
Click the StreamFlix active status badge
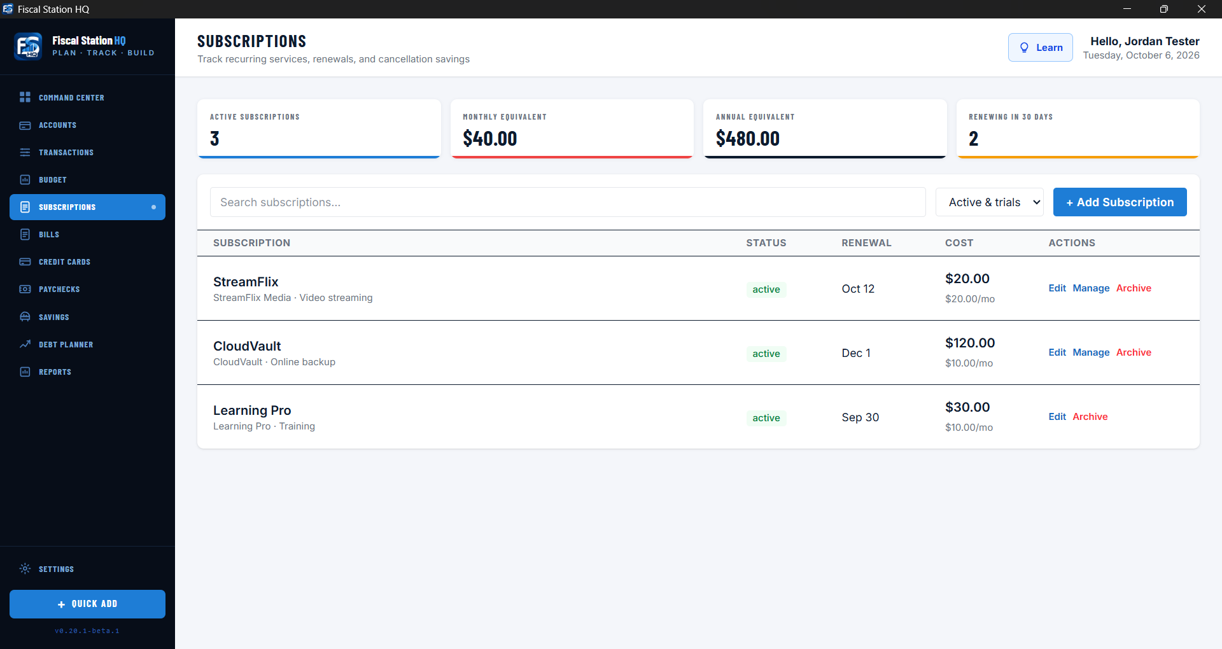(x=766, y=290)
